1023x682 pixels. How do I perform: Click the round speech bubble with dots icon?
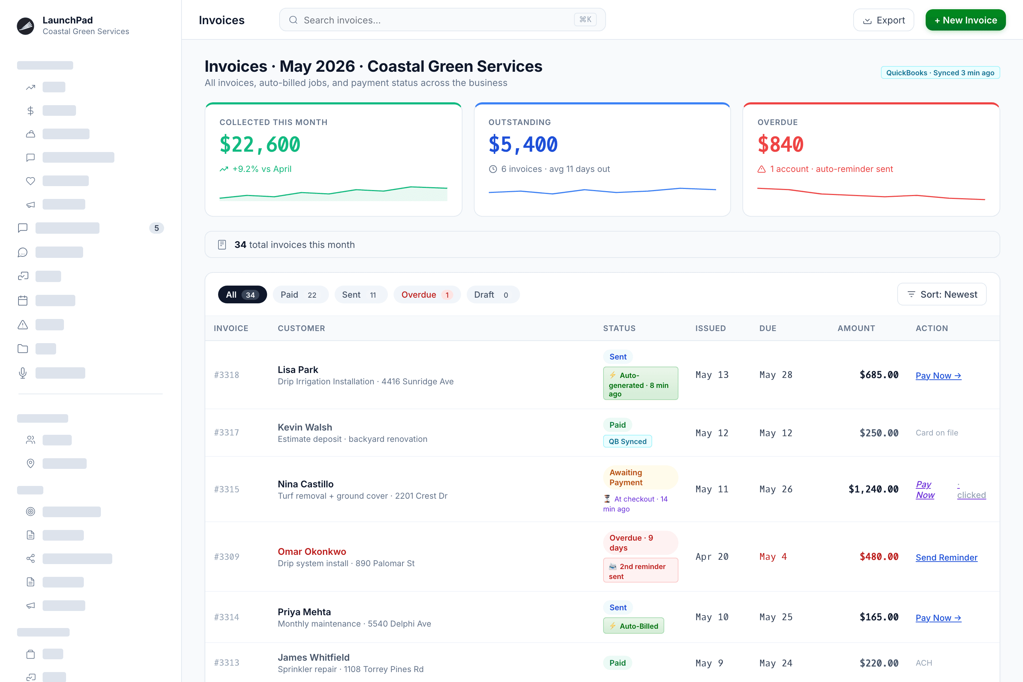(x=23, y=252)
